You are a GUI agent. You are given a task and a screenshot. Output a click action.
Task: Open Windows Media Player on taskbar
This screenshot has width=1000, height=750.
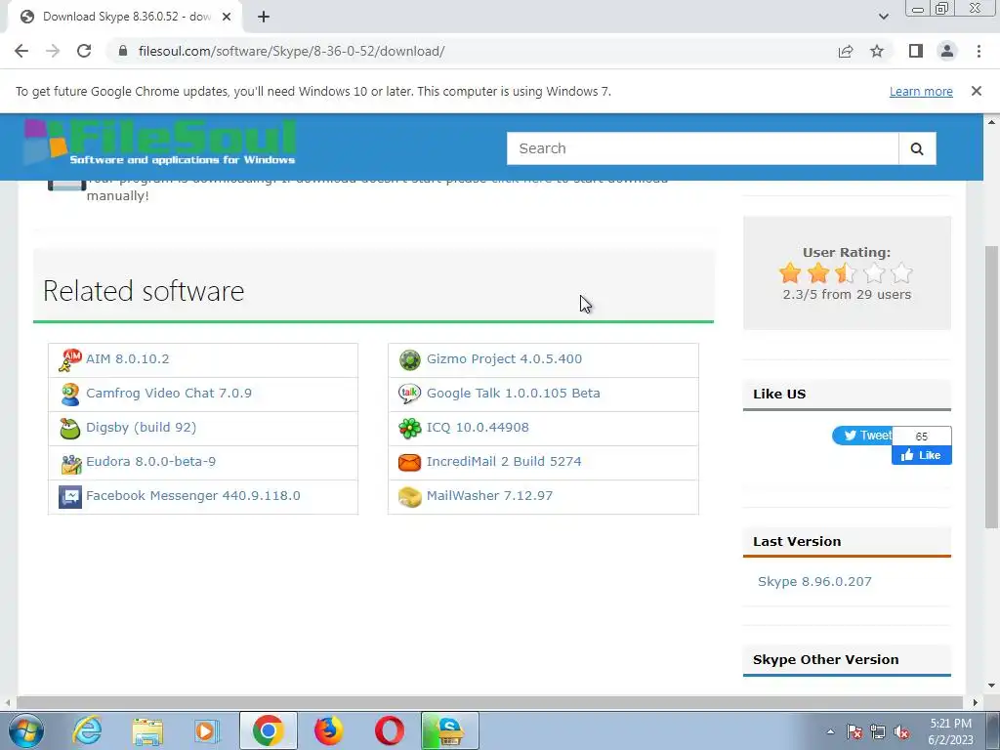coord(207,730)
